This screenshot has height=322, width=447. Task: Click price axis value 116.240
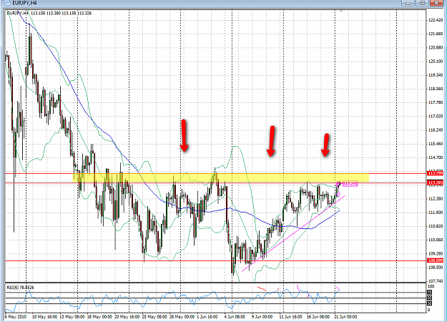coord(436,130)
